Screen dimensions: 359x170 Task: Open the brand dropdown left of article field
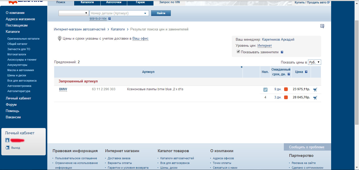(74, 13)
